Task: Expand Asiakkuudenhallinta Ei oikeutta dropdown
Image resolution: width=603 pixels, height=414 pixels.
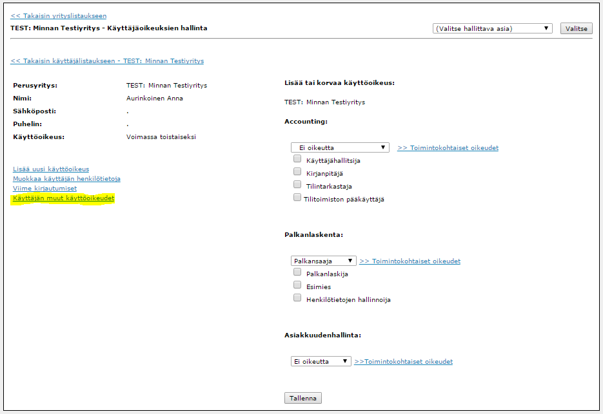Action: pos(321,361)
